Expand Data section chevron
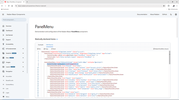The height and width of the screenshot is (100, 179). click(x=23, y=58)
